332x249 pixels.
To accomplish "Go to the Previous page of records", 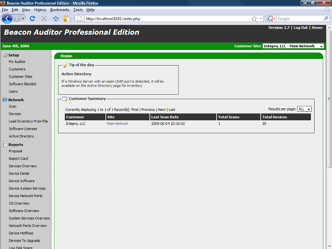I will [148, 110].
